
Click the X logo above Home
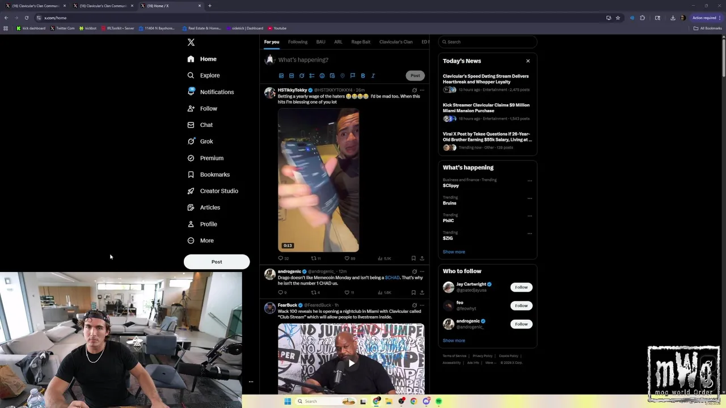(x=191, y=42)
